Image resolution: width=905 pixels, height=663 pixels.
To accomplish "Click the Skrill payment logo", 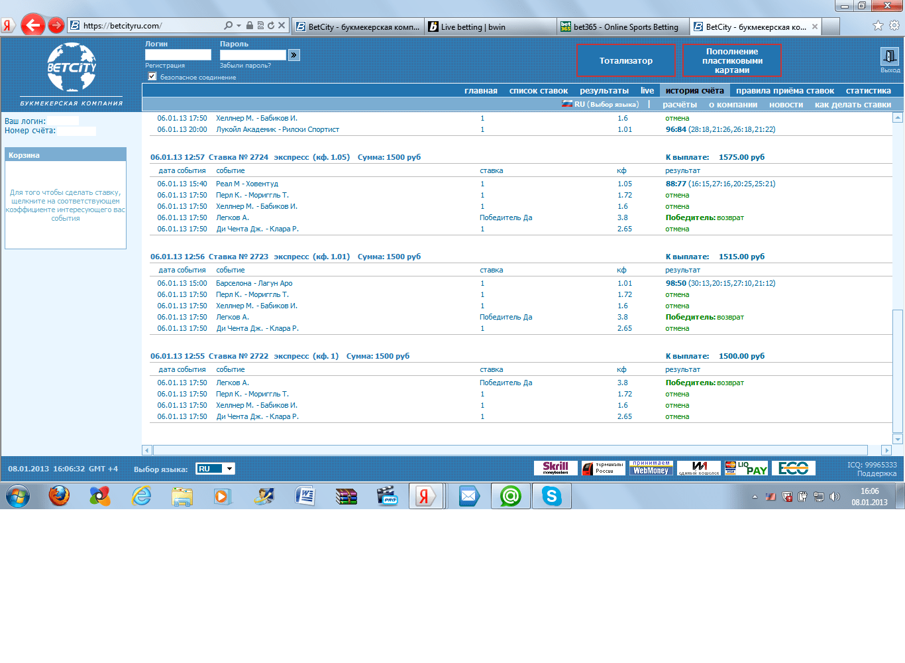I will pos(555,468).
